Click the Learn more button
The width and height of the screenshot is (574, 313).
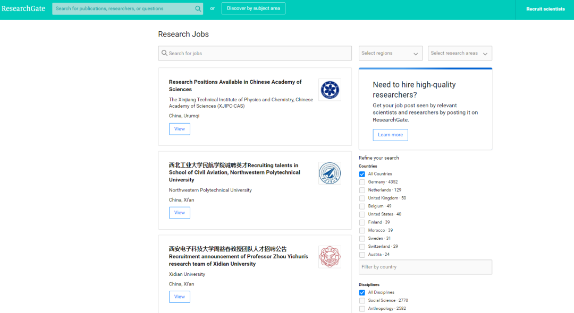(390, 135)
